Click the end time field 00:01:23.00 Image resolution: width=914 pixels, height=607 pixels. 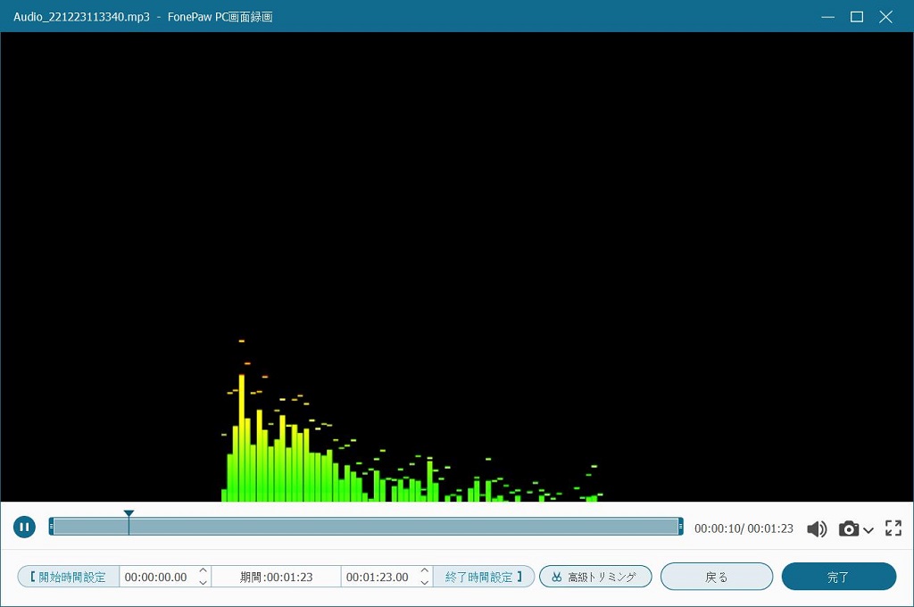[378, 577]
